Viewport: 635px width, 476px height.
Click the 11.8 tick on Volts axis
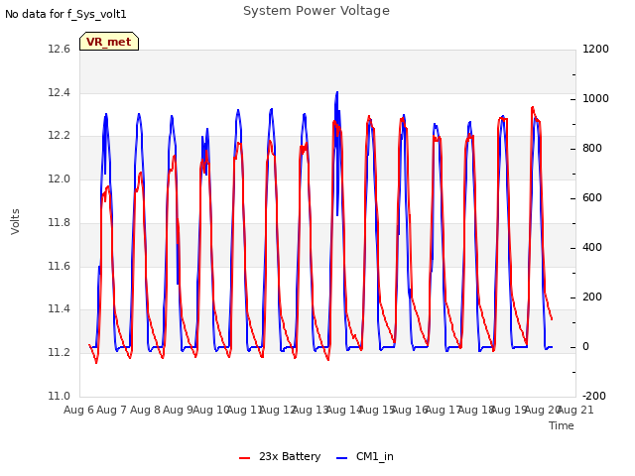pos(60,223)
